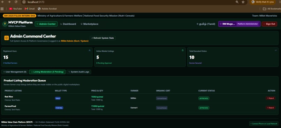Click the RAGI millet type badge
This screenshot has height=128, width=281.
[58, 98]
